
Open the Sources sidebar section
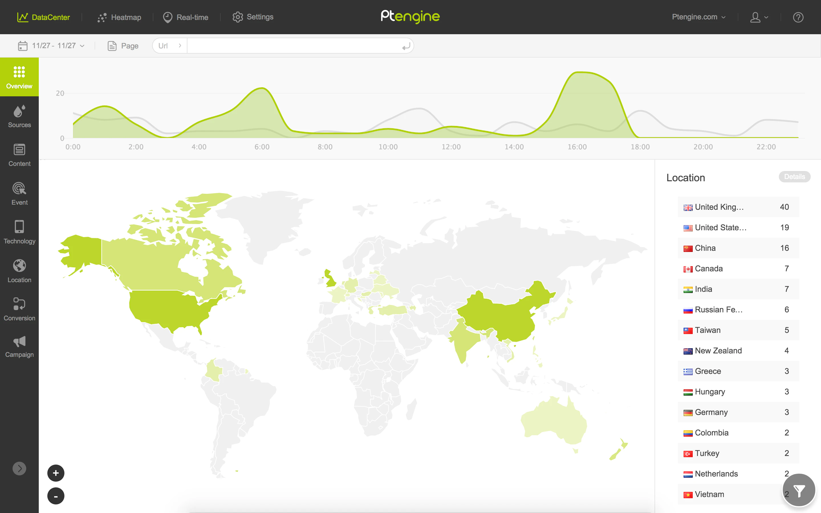coord(19,116)
